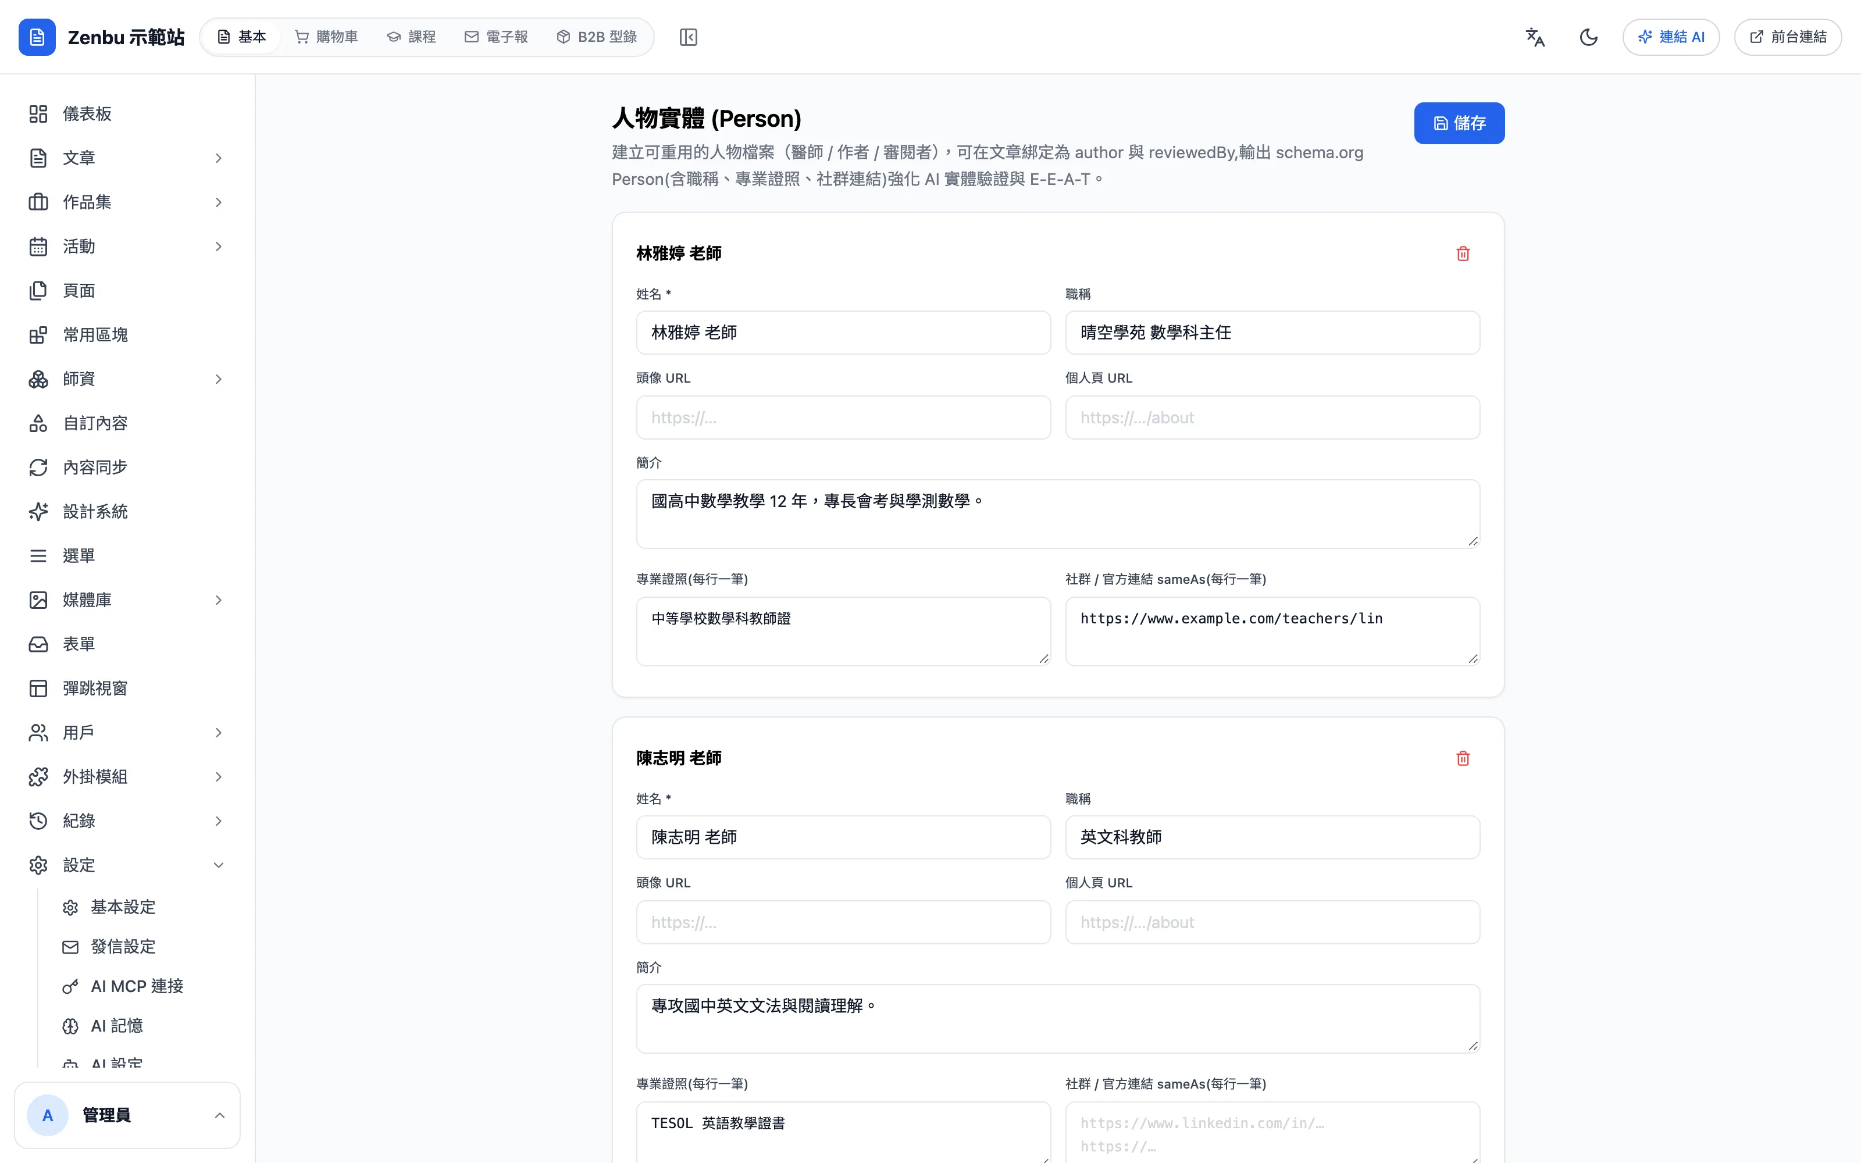Expand the 外掛模組 sidebar section

point(128,777)
